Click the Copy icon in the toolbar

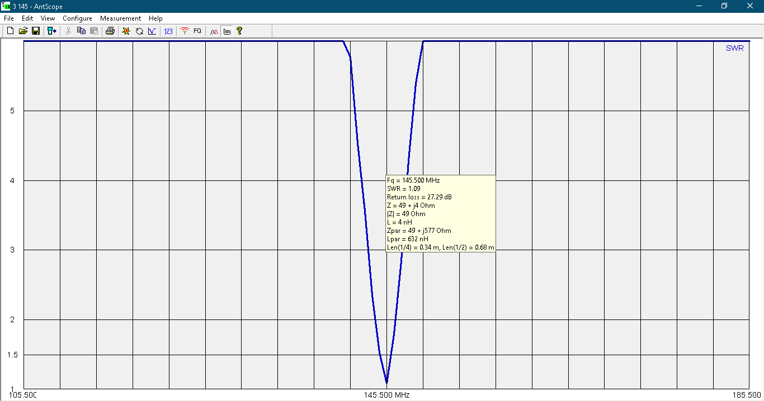tap(81, 31)
